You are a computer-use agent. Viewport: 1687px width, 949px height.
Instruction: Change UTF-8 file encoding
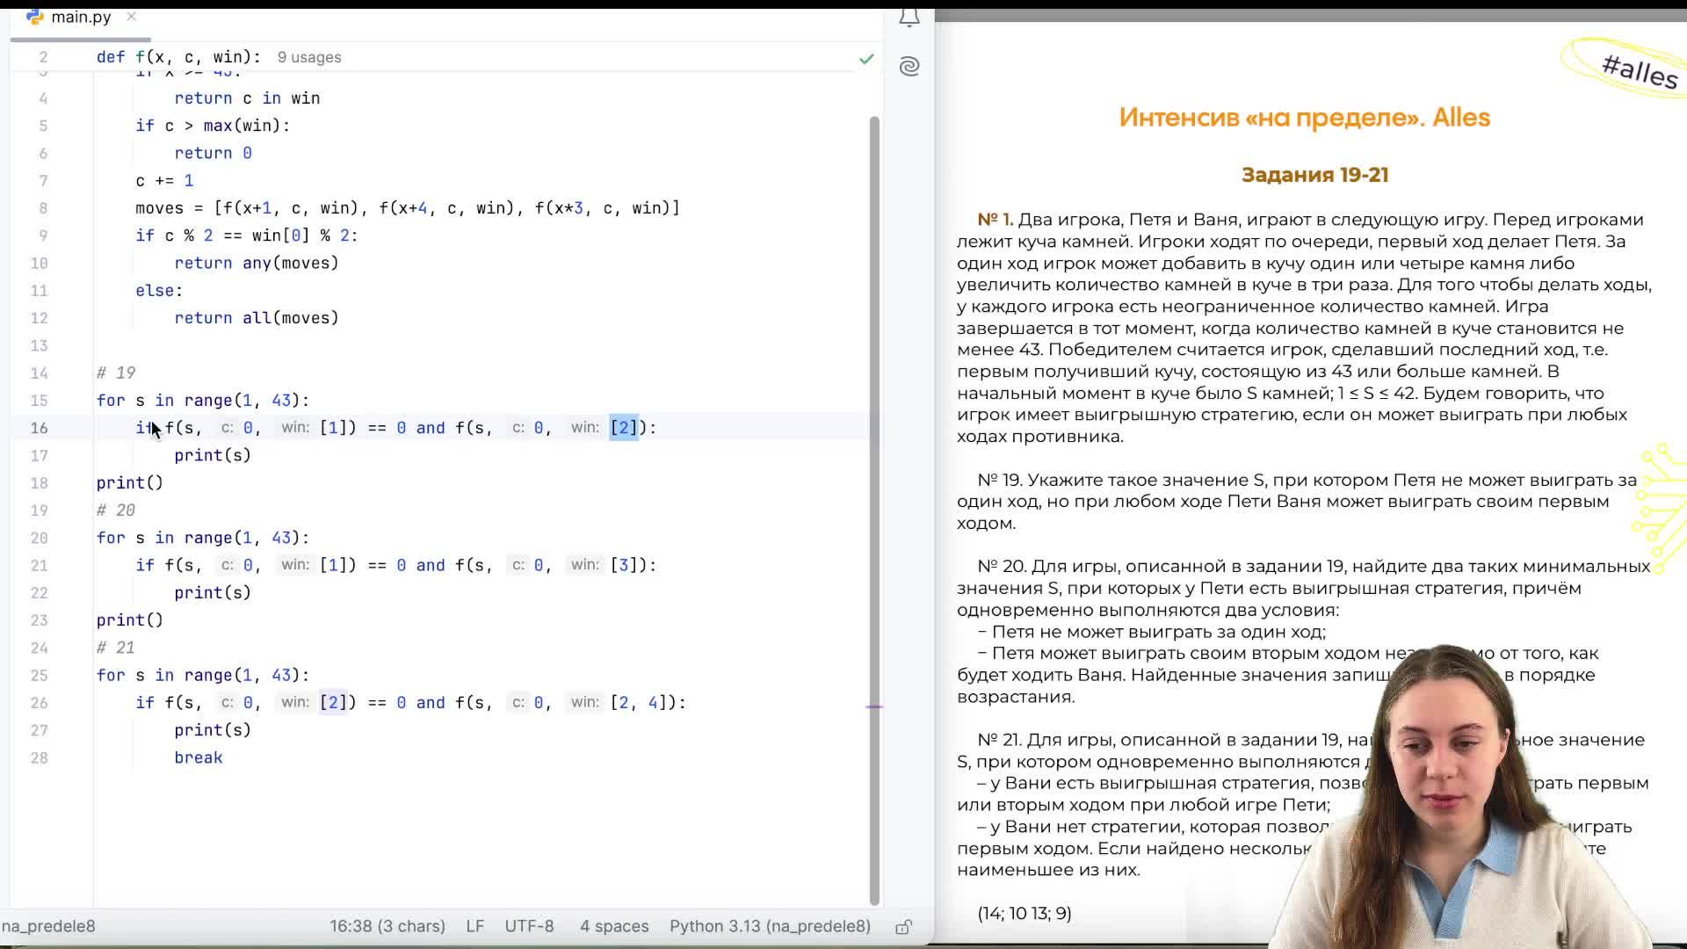click(529, 926)
